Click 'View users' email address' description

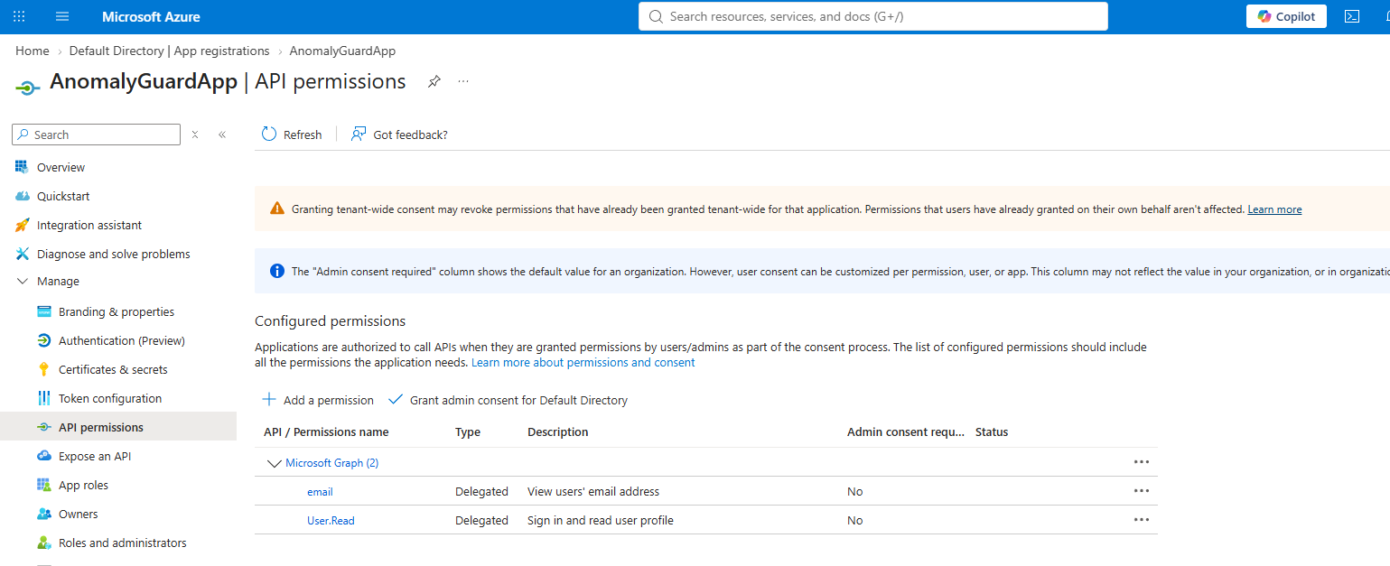click(x=593, y=492)
